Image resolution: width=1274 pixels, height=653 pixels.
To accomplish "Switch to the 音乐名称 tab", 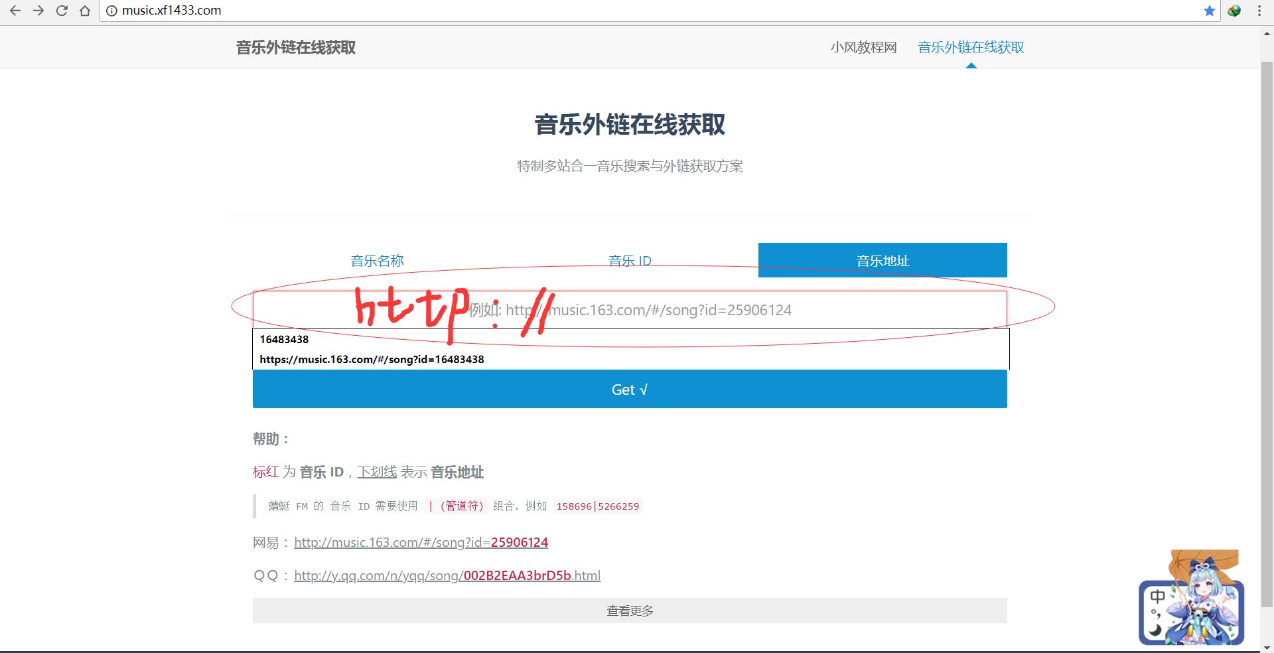I will coord(377,260).
